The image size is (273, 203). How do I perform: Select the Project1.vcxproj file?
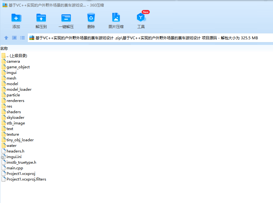[x=18, y=174]
